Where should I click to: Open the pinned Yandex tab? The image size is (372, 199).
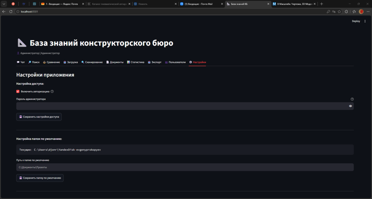click(13, 4)
